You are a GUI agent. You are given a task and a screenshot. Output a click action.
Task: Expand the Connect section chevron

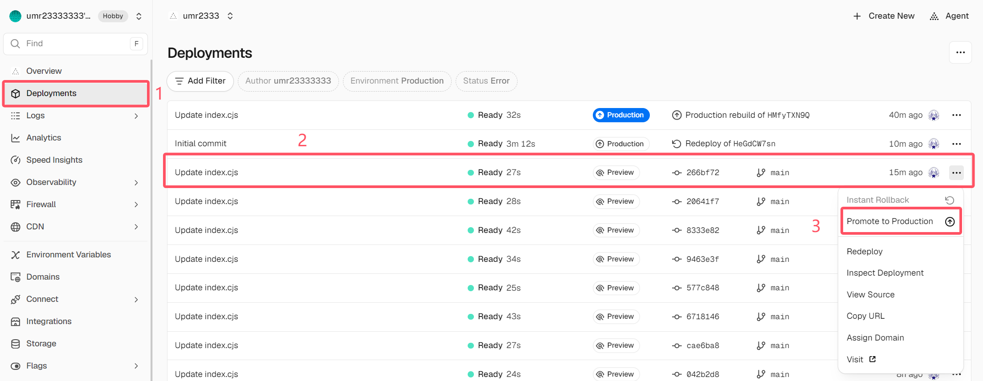(136, 300)
